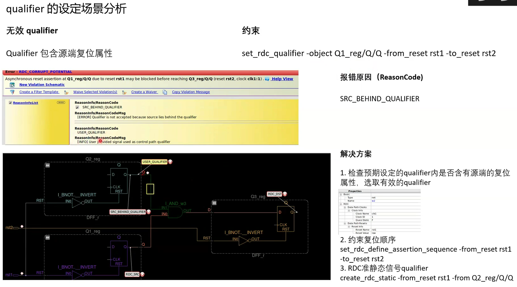The height and width of the screenshot is (287, 517).
Task: Collapse the RDC node in Properties
Action: (341, 204)
